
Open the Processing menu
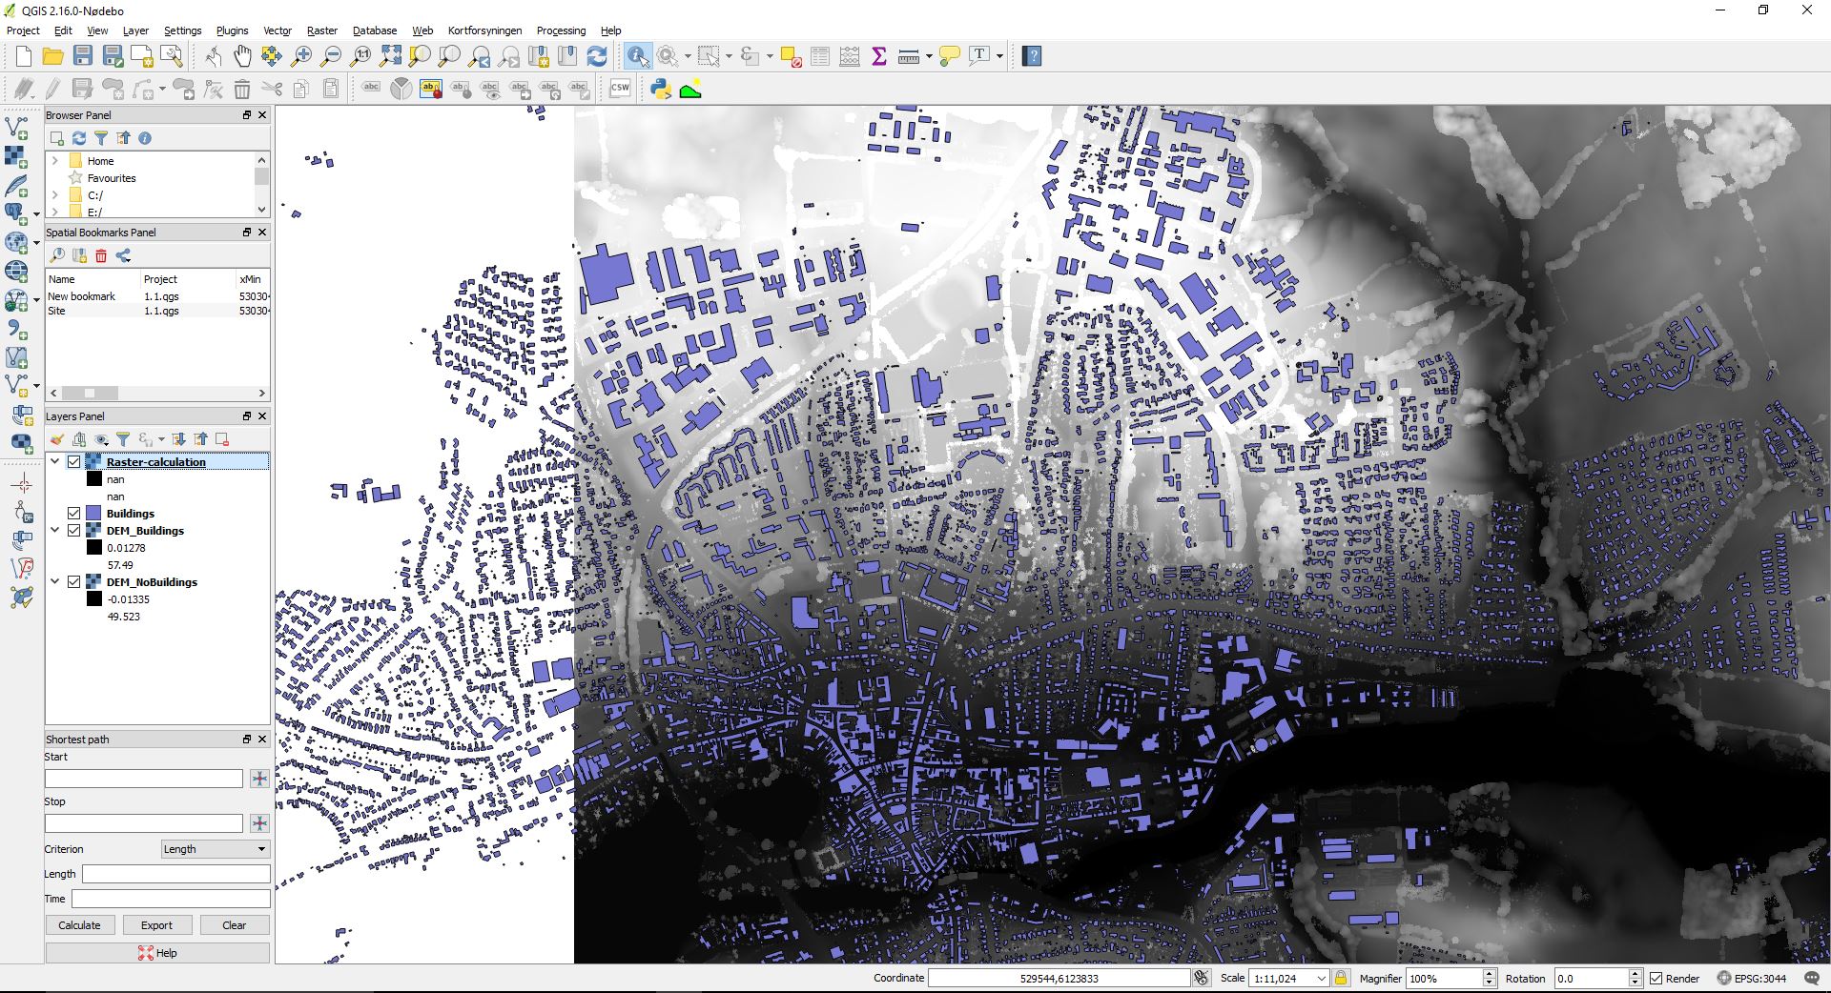[x=561, y=30]
